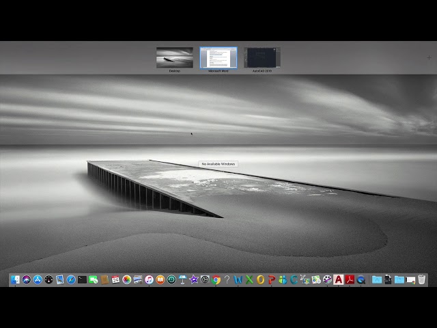Viewport: 437px width, 328px height.
Task: Open Terminal from the dock
Action: pyautogui.click(x=82, y=279)
